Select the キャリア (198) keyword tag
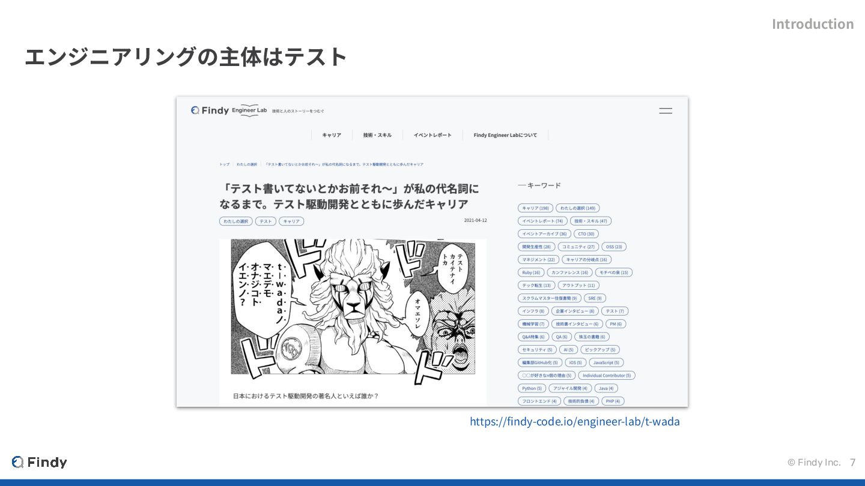The width and height of the screenshot is (865, 486). tap(535, 208)
